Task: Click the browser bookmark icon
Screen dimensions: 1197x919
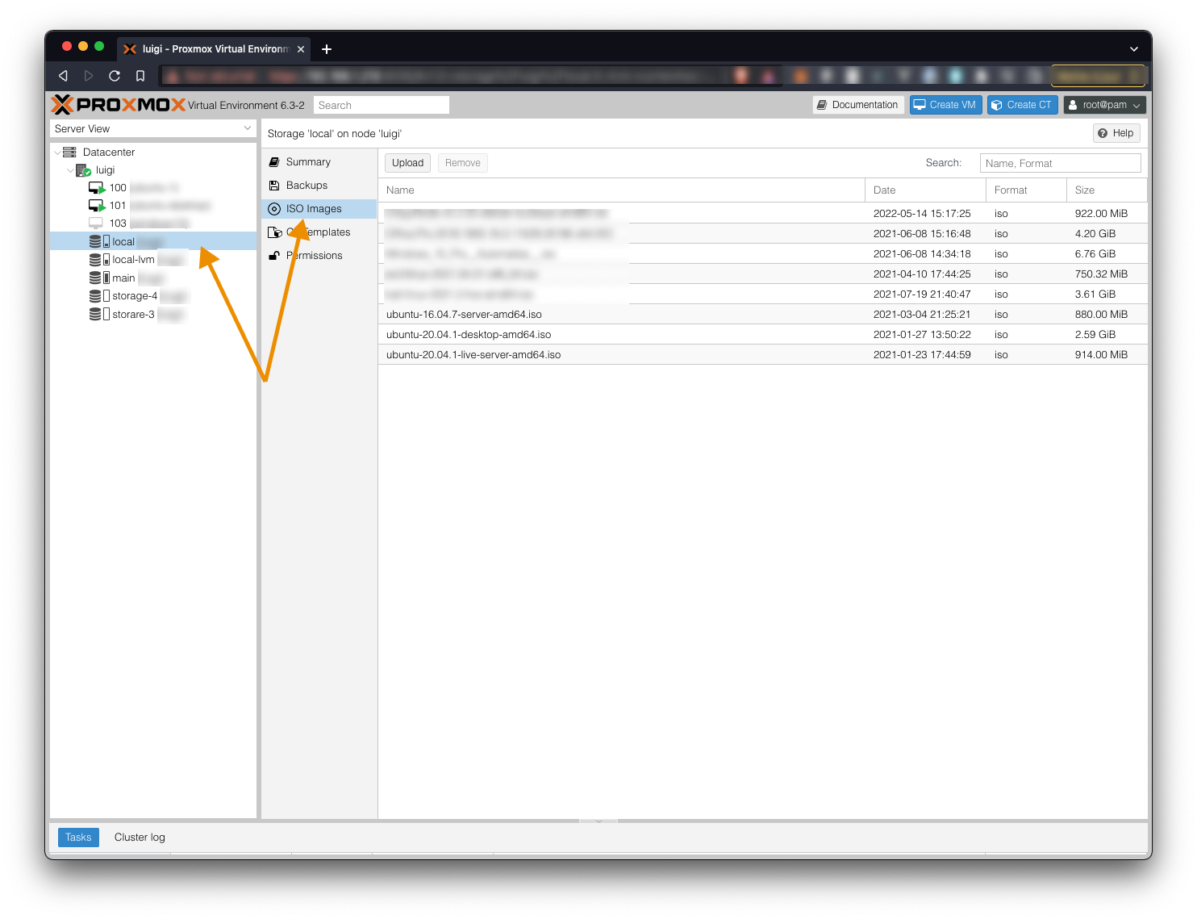Action: point(140,76)
